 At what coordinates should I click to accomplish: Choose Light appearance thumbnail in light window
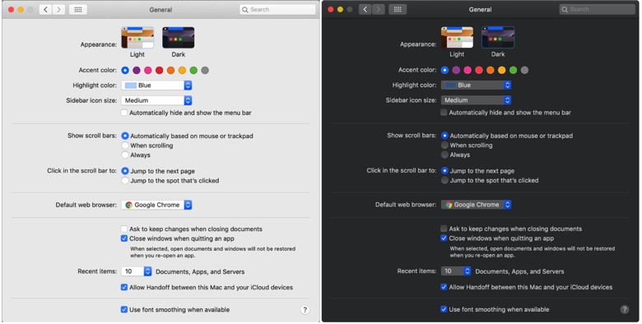(137, 38)
